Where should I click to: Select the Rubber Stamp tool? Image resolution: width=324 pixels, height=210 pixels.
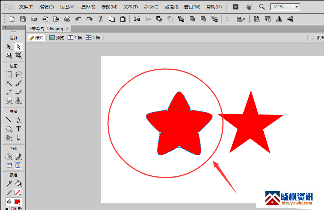click(x=18, y=101)
